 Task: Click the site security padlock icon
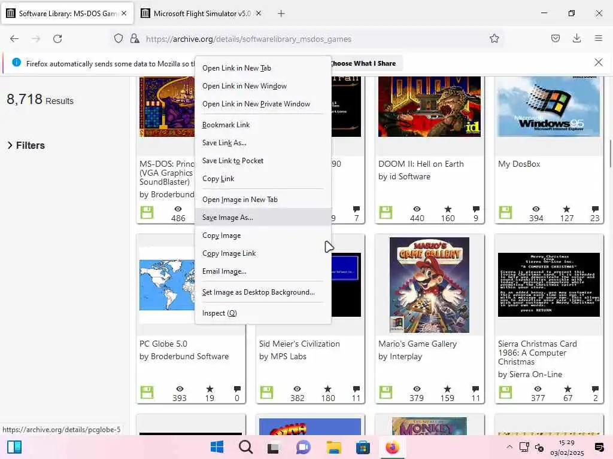click(x=135, y=38)
